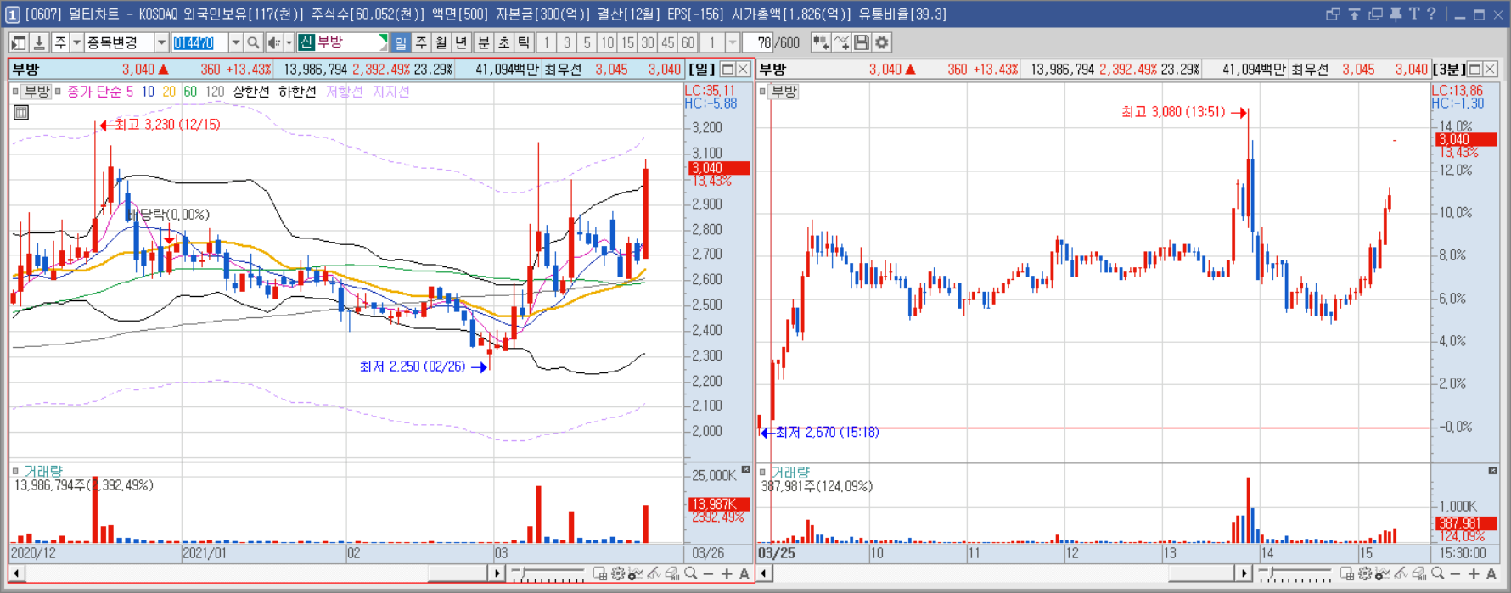Click the overlapping-windows icon before the up arrow

pyautogui.click(x=1333, y=14)
